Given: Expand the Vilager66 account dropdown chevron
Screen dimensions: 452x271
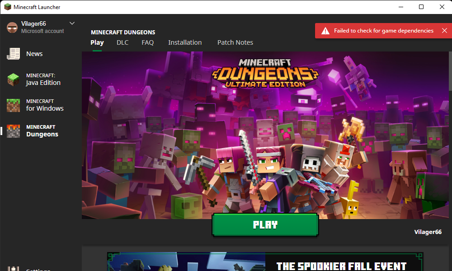Looking at the screenshot, I should coord(72,23).
